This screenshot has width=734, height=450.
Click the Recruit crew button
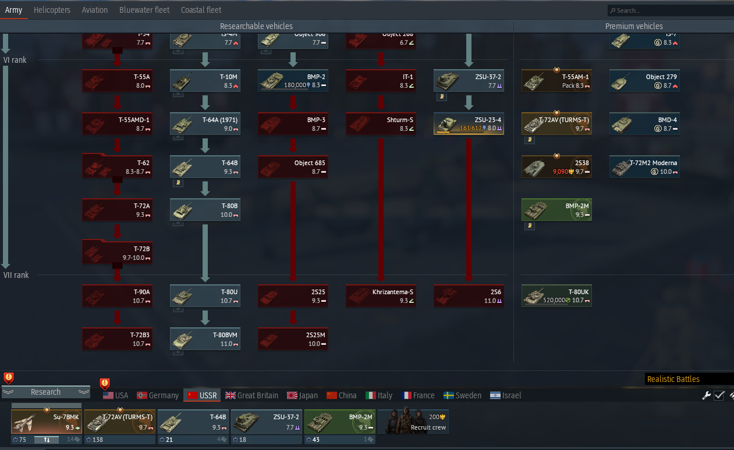point(413,422)
